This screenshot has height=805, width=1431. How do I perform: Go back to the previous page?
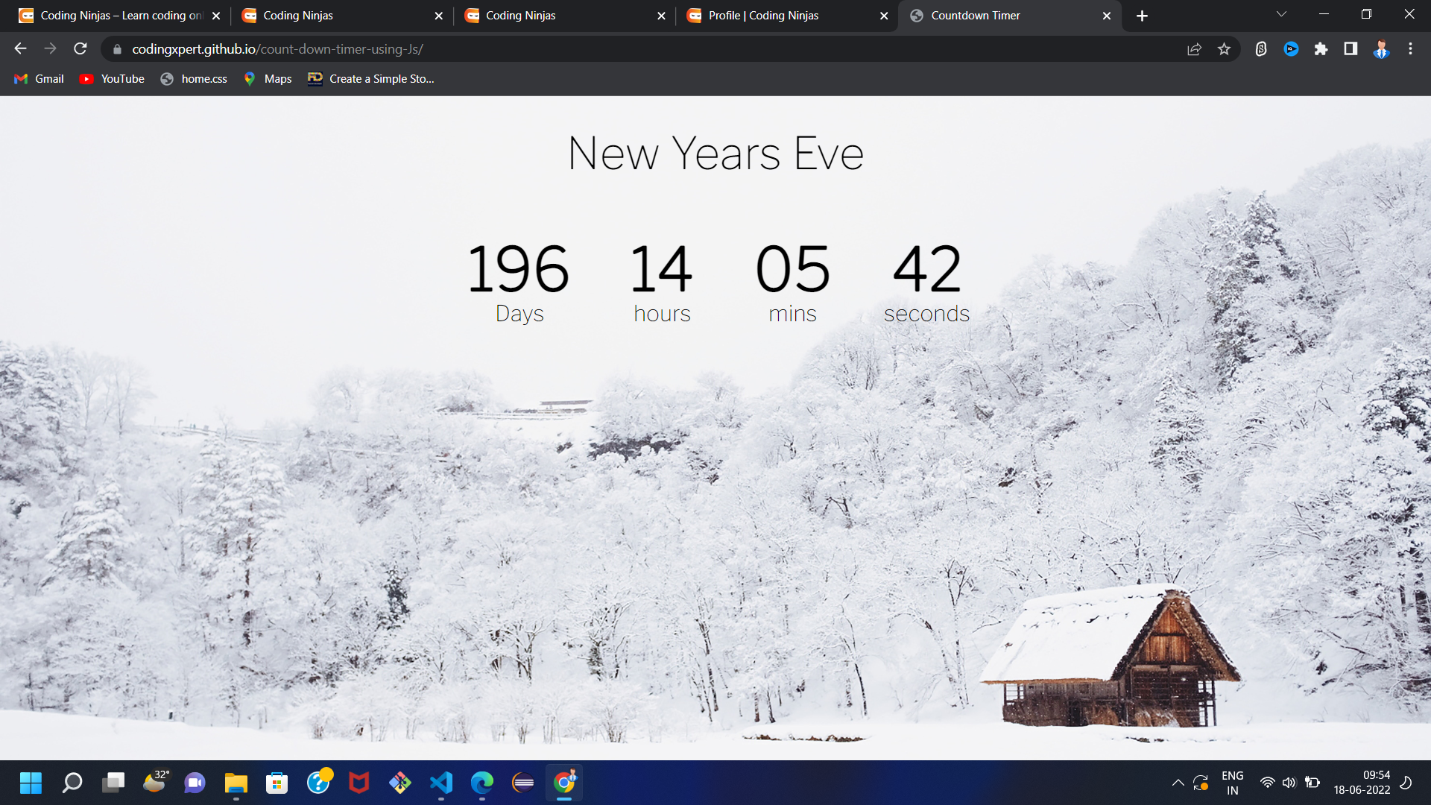coord(20,49)
